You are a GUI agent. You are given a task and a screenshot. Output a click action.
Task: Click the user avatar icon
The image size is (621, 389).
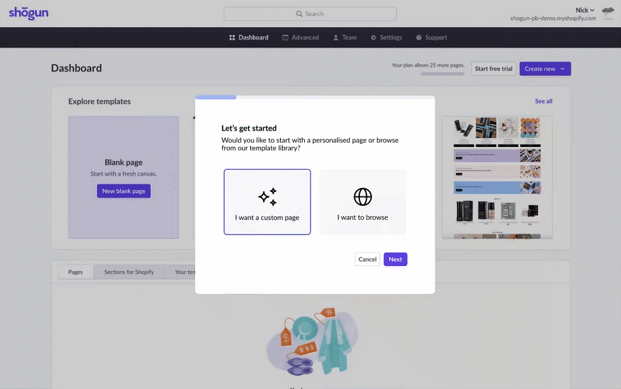click(608, 14)
